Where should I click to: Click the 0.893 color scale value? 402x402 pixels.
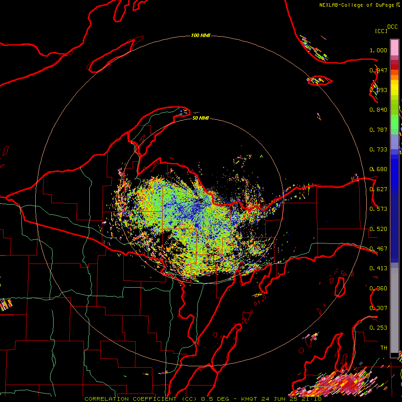[x=378, y=90]
